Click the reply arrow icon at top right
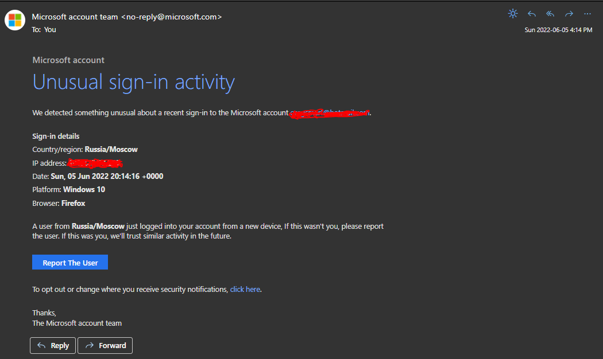Screen dimensions: 603x359 point(532,14)
